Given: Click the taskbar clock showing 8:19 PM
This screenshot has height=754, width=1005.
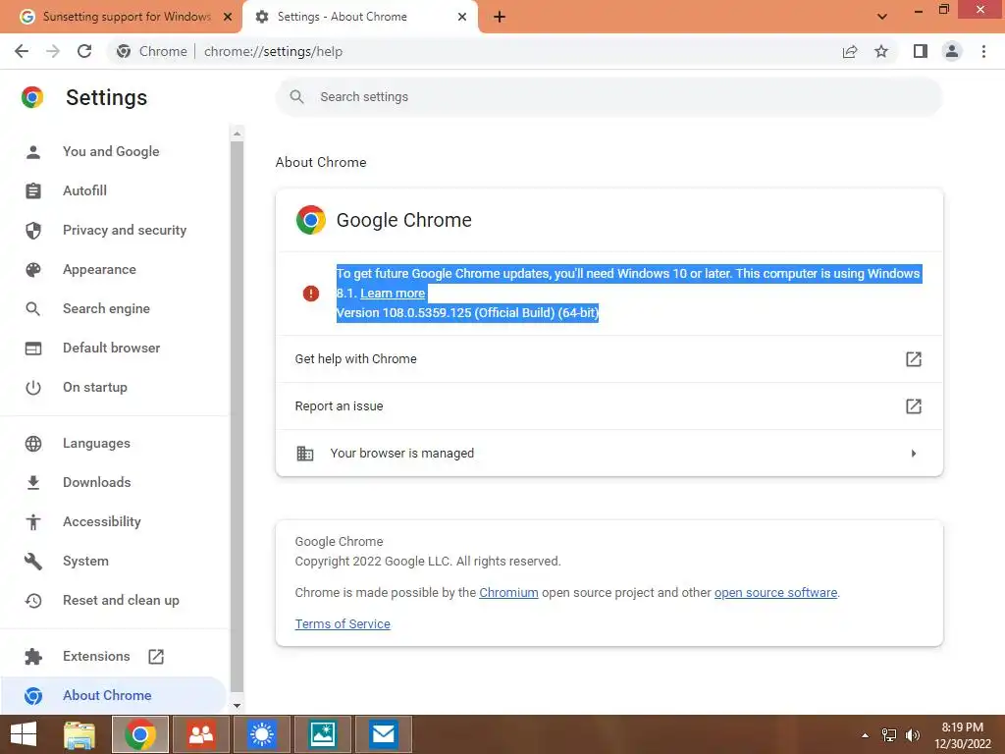Looking at the screenshot, I should [963, 735].
